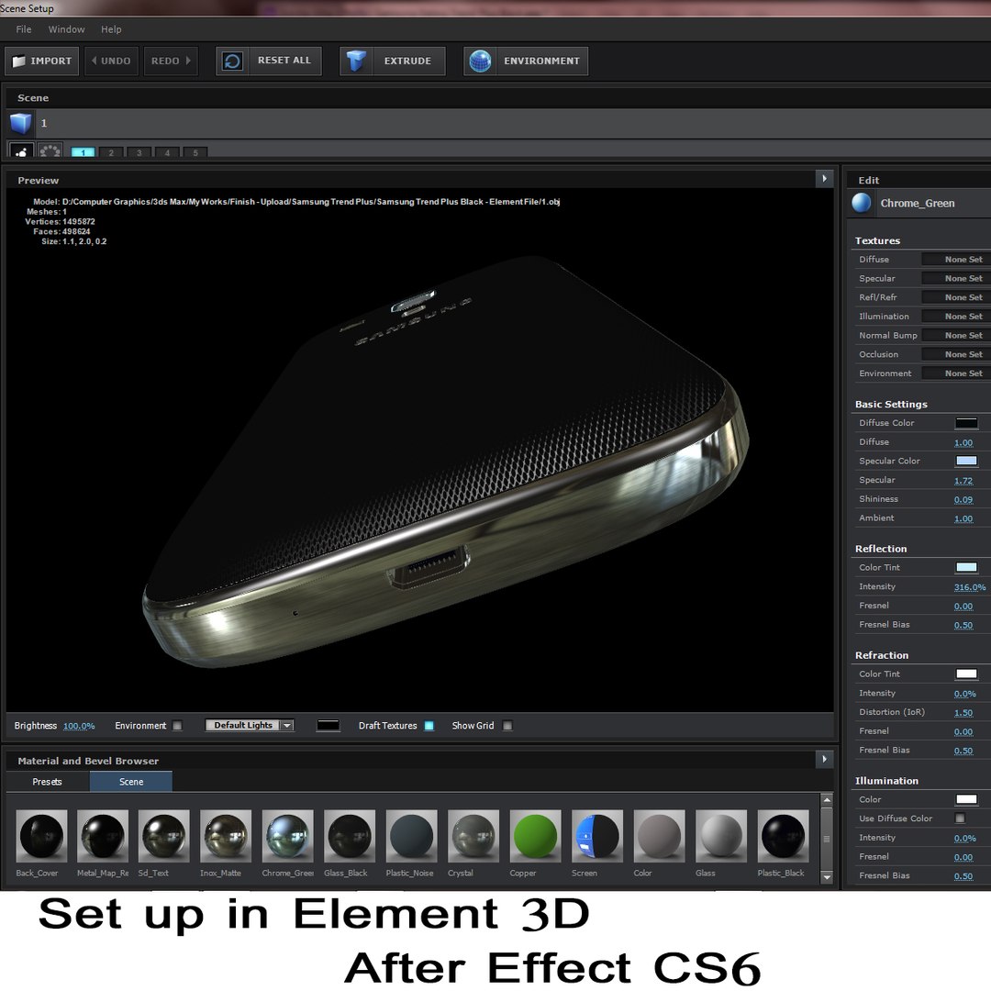Click the material browser scroll down arrow
Image resolution: width=991 pixels, height=991 pixels.
(x=827, y=877)
